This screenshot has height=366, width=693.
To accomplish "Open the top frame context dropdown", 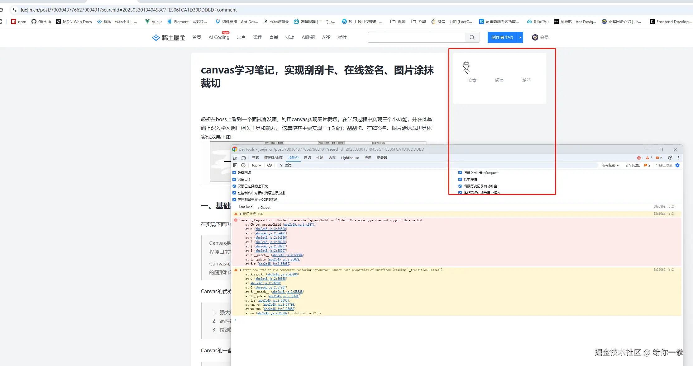I will click(x=256, y=165).
